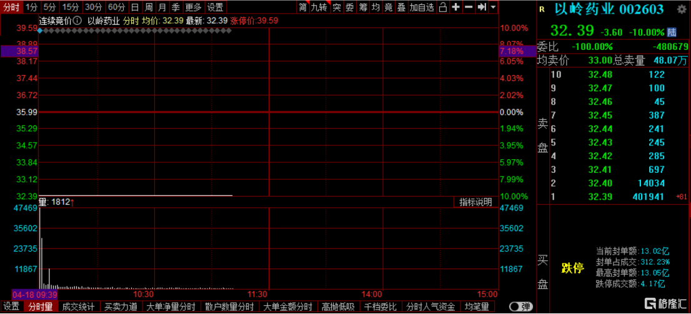Toggle the 竞 auction button

(388, 7)
